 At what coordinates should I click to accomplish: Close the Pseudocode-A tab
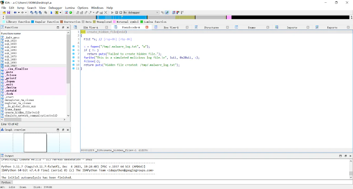point(147,27)
